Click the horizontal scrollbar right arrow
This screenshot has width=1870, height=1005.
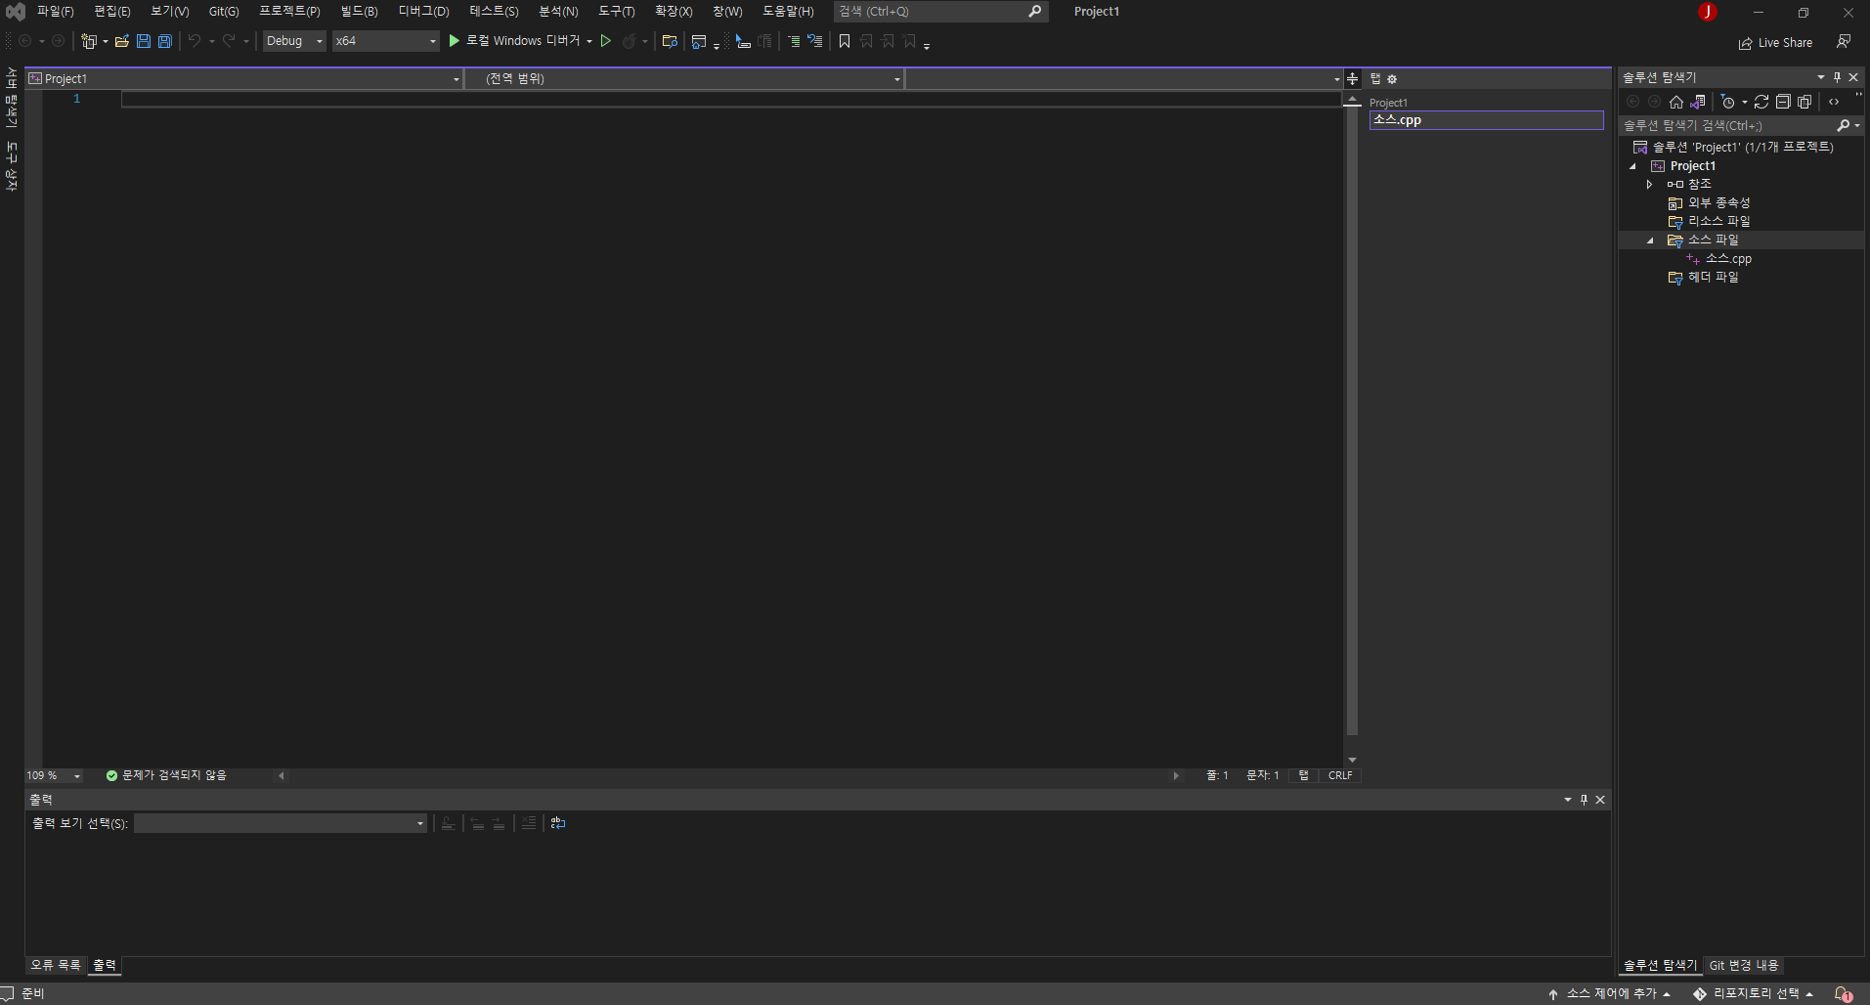point(1176,775)
